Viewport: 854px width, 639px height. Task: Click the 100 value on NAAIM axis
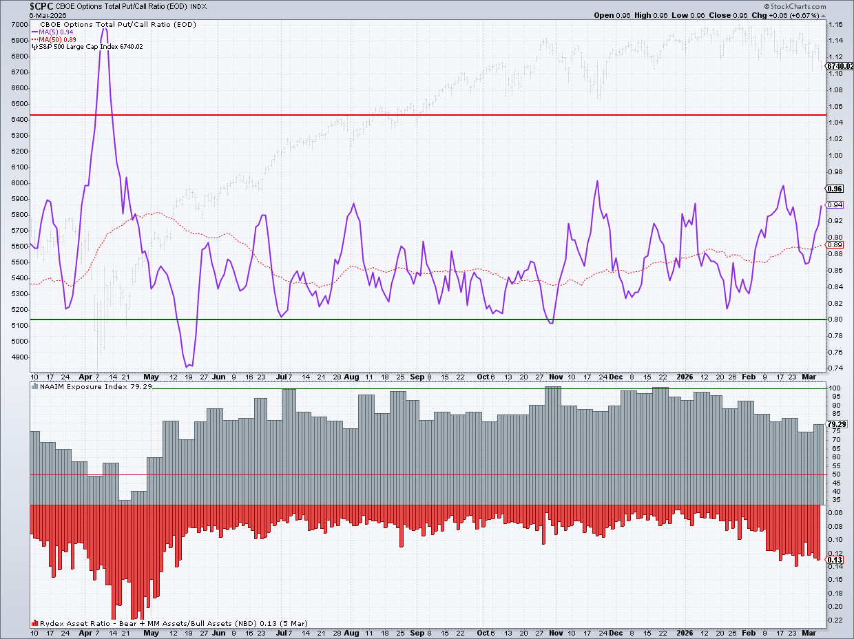point(833,388)
